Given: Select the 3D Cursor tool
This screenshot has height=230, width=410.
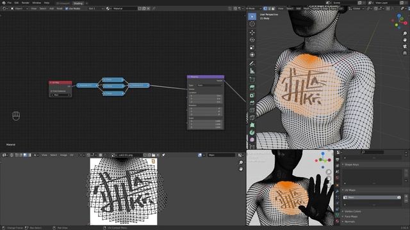Looking at the screenshot, I should point(252,24).
